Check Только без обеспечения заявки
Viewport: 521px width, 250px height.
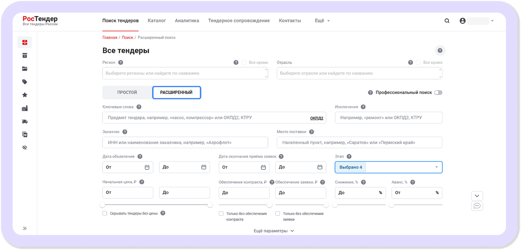(278, 214)
